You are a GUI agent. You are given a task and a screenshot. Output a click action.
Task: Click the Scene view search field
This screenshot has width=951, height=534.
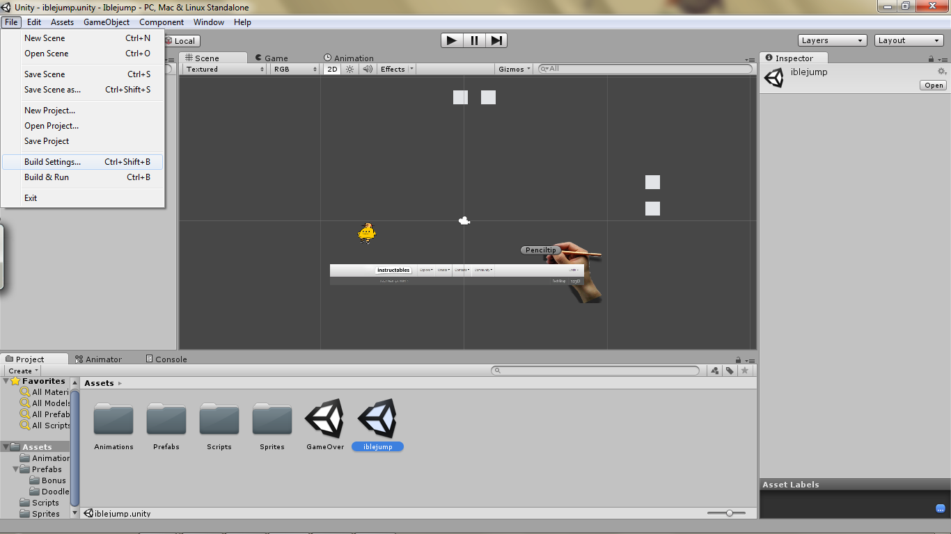click(645, 69)
